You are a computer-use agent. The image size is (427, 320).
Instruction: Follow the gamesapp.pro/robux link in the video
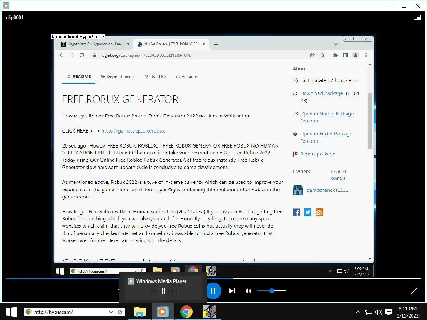point(133,131)
